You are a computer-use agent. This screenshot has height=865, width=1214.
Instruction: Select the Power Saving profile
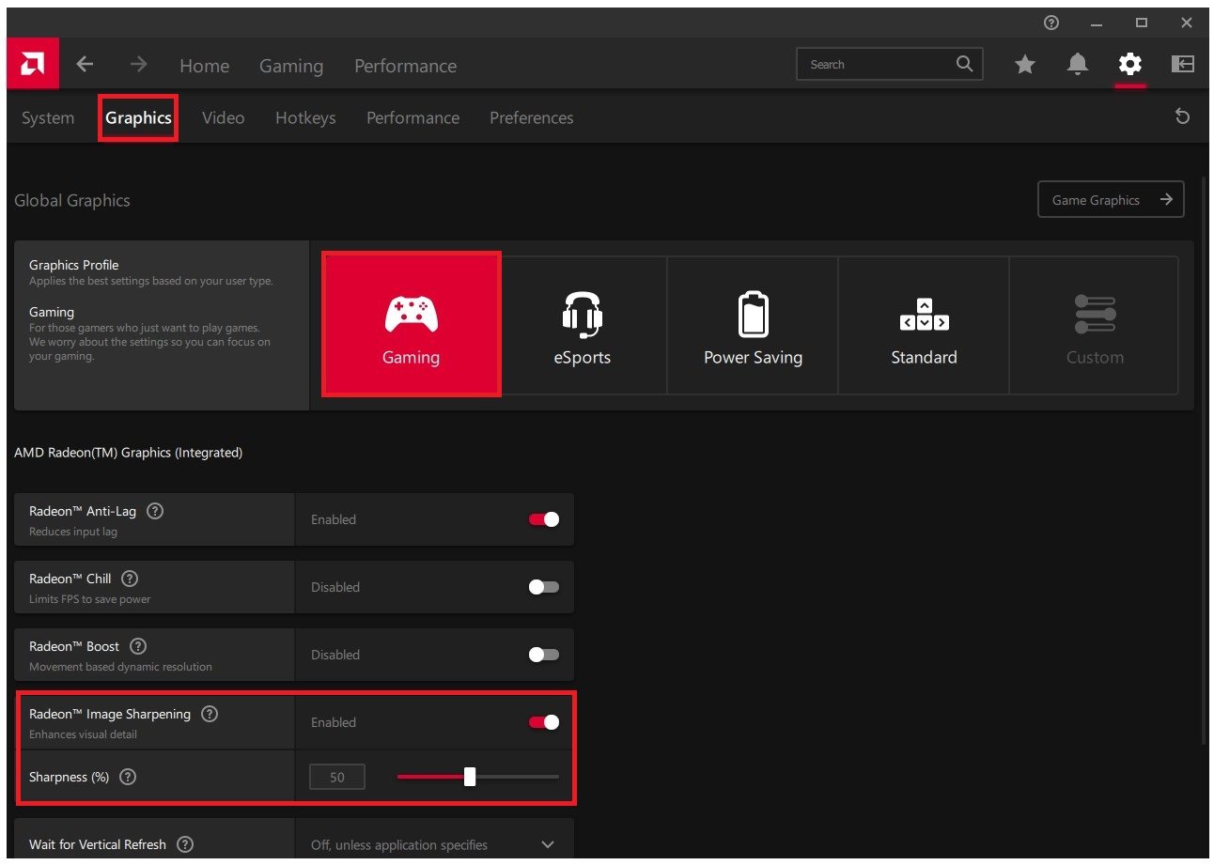(753, 326)
